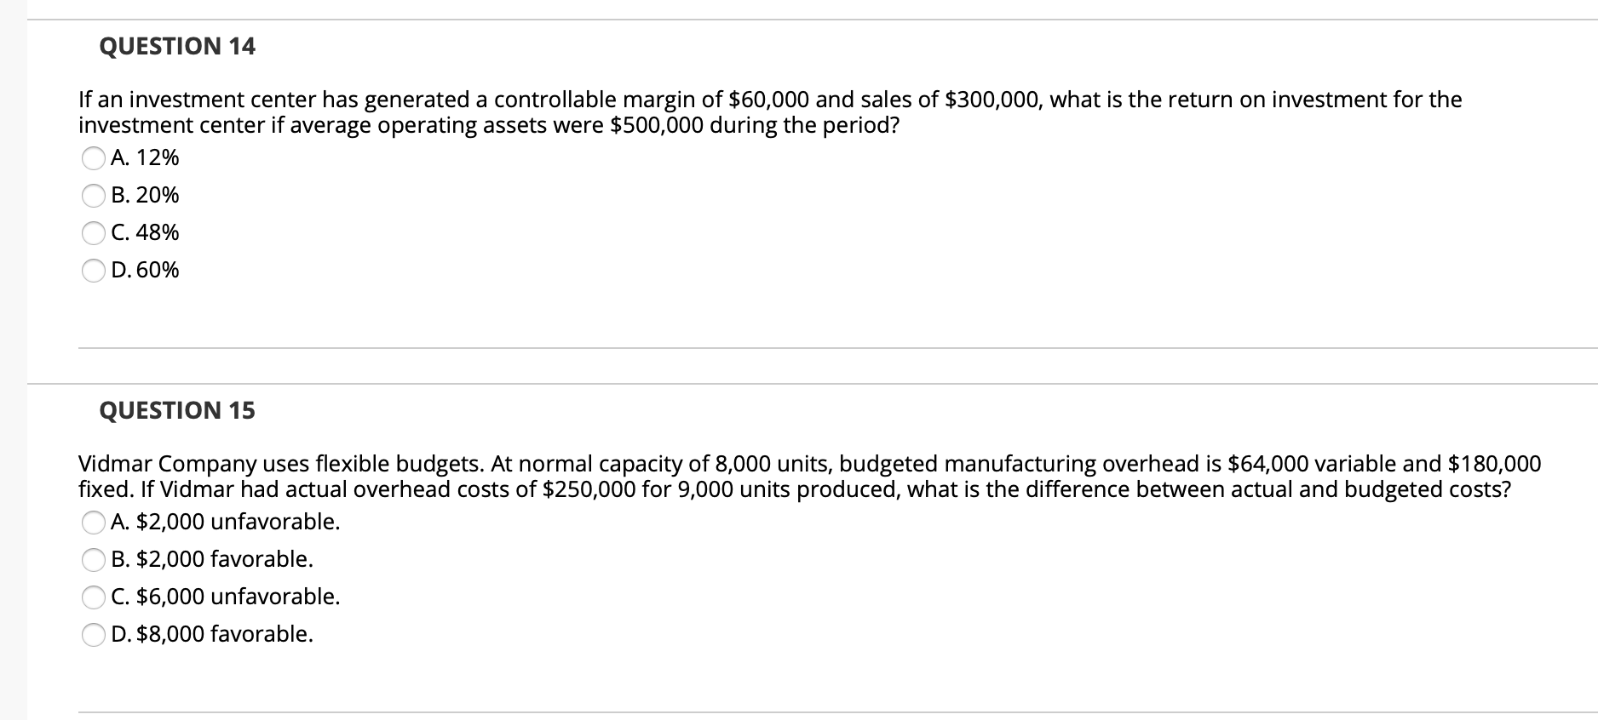Click the label text D. $8,000 favorable
The width and height of the screenshot is (1598, 720).
(x=212, y=634)
